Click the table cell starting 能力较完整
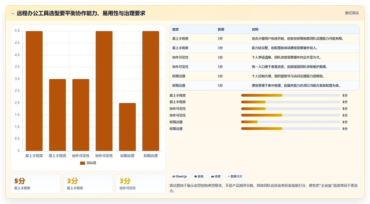This screenshot has height=204, width=370. tap(304, 48)
